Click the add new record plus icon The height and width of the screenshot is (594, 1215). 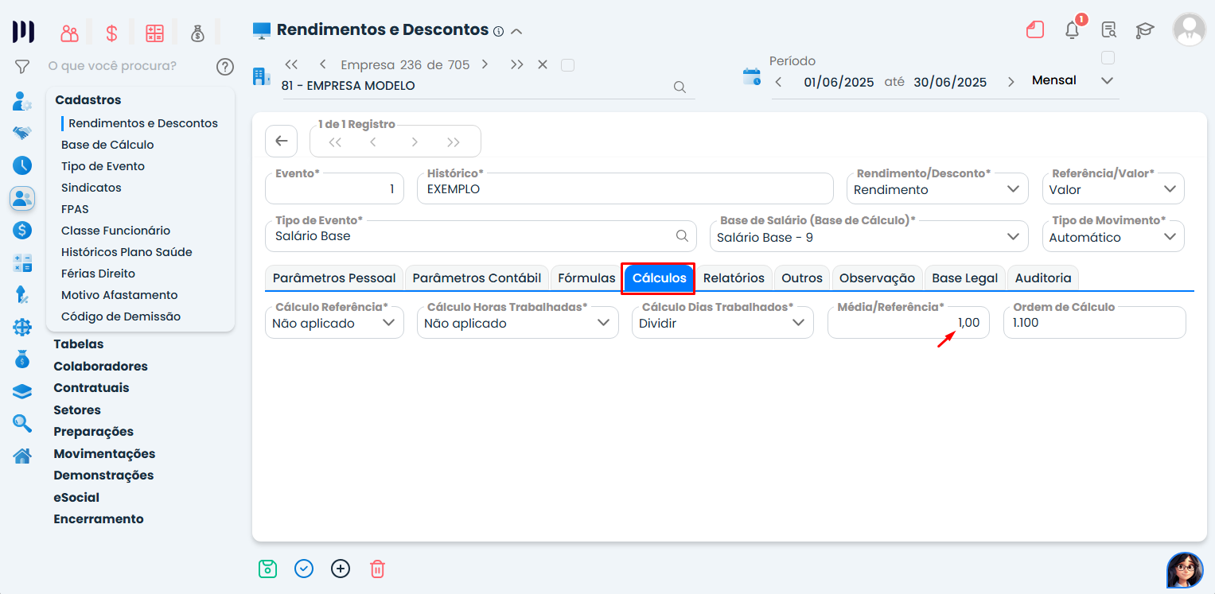pyautogui.click(x=341, y=569)
